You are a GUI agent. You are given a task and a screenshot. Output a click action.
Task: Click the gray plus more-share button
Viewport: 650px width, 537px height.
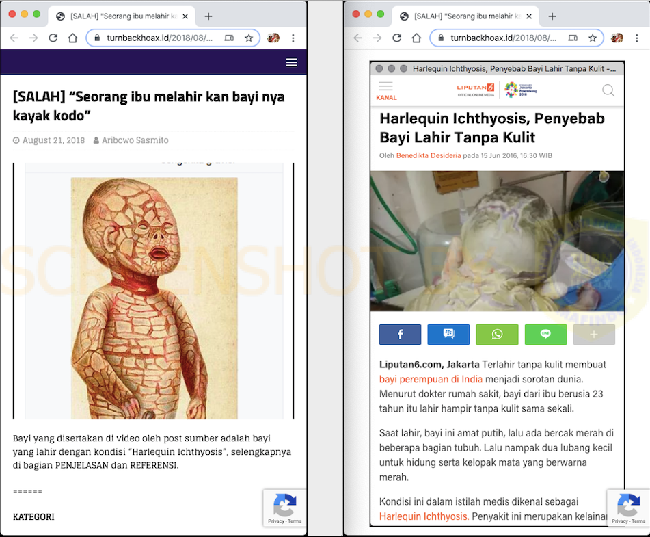[x=594, y=335]
